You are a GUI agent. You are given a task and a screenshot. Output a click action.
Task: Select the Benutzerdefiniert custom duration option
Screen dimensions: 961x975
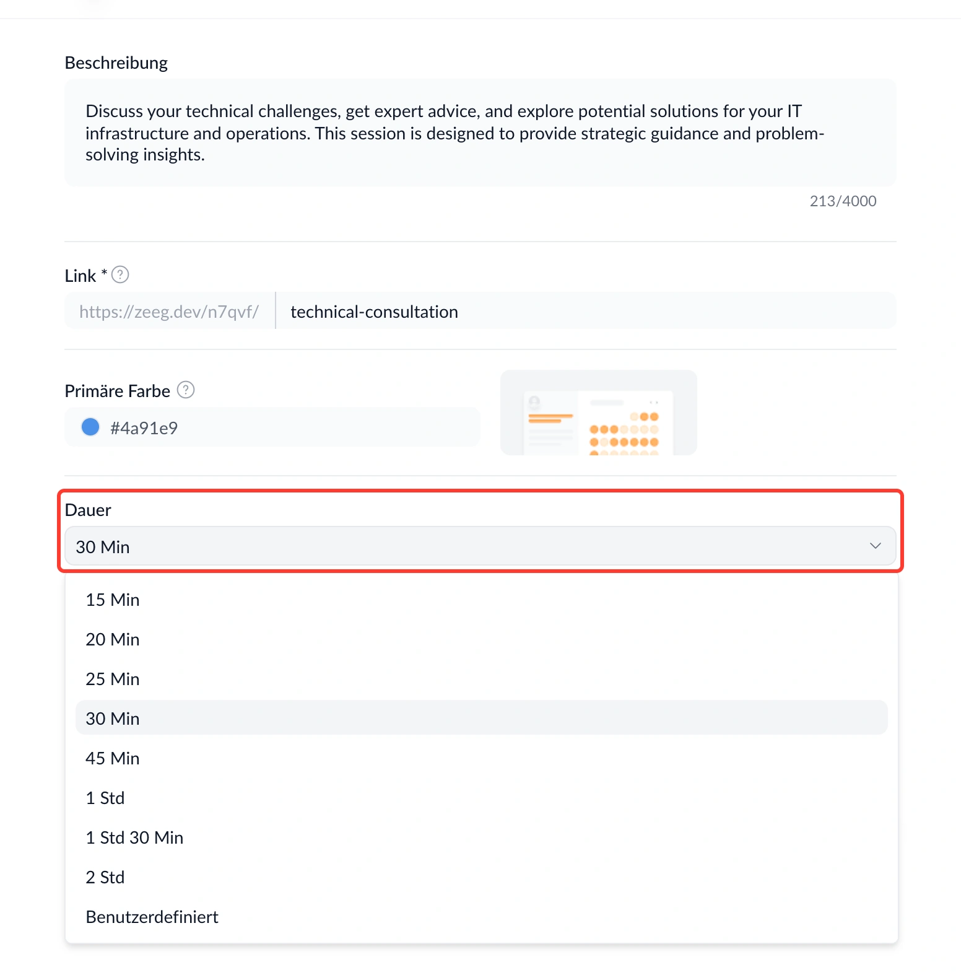(x=481, y=917)
